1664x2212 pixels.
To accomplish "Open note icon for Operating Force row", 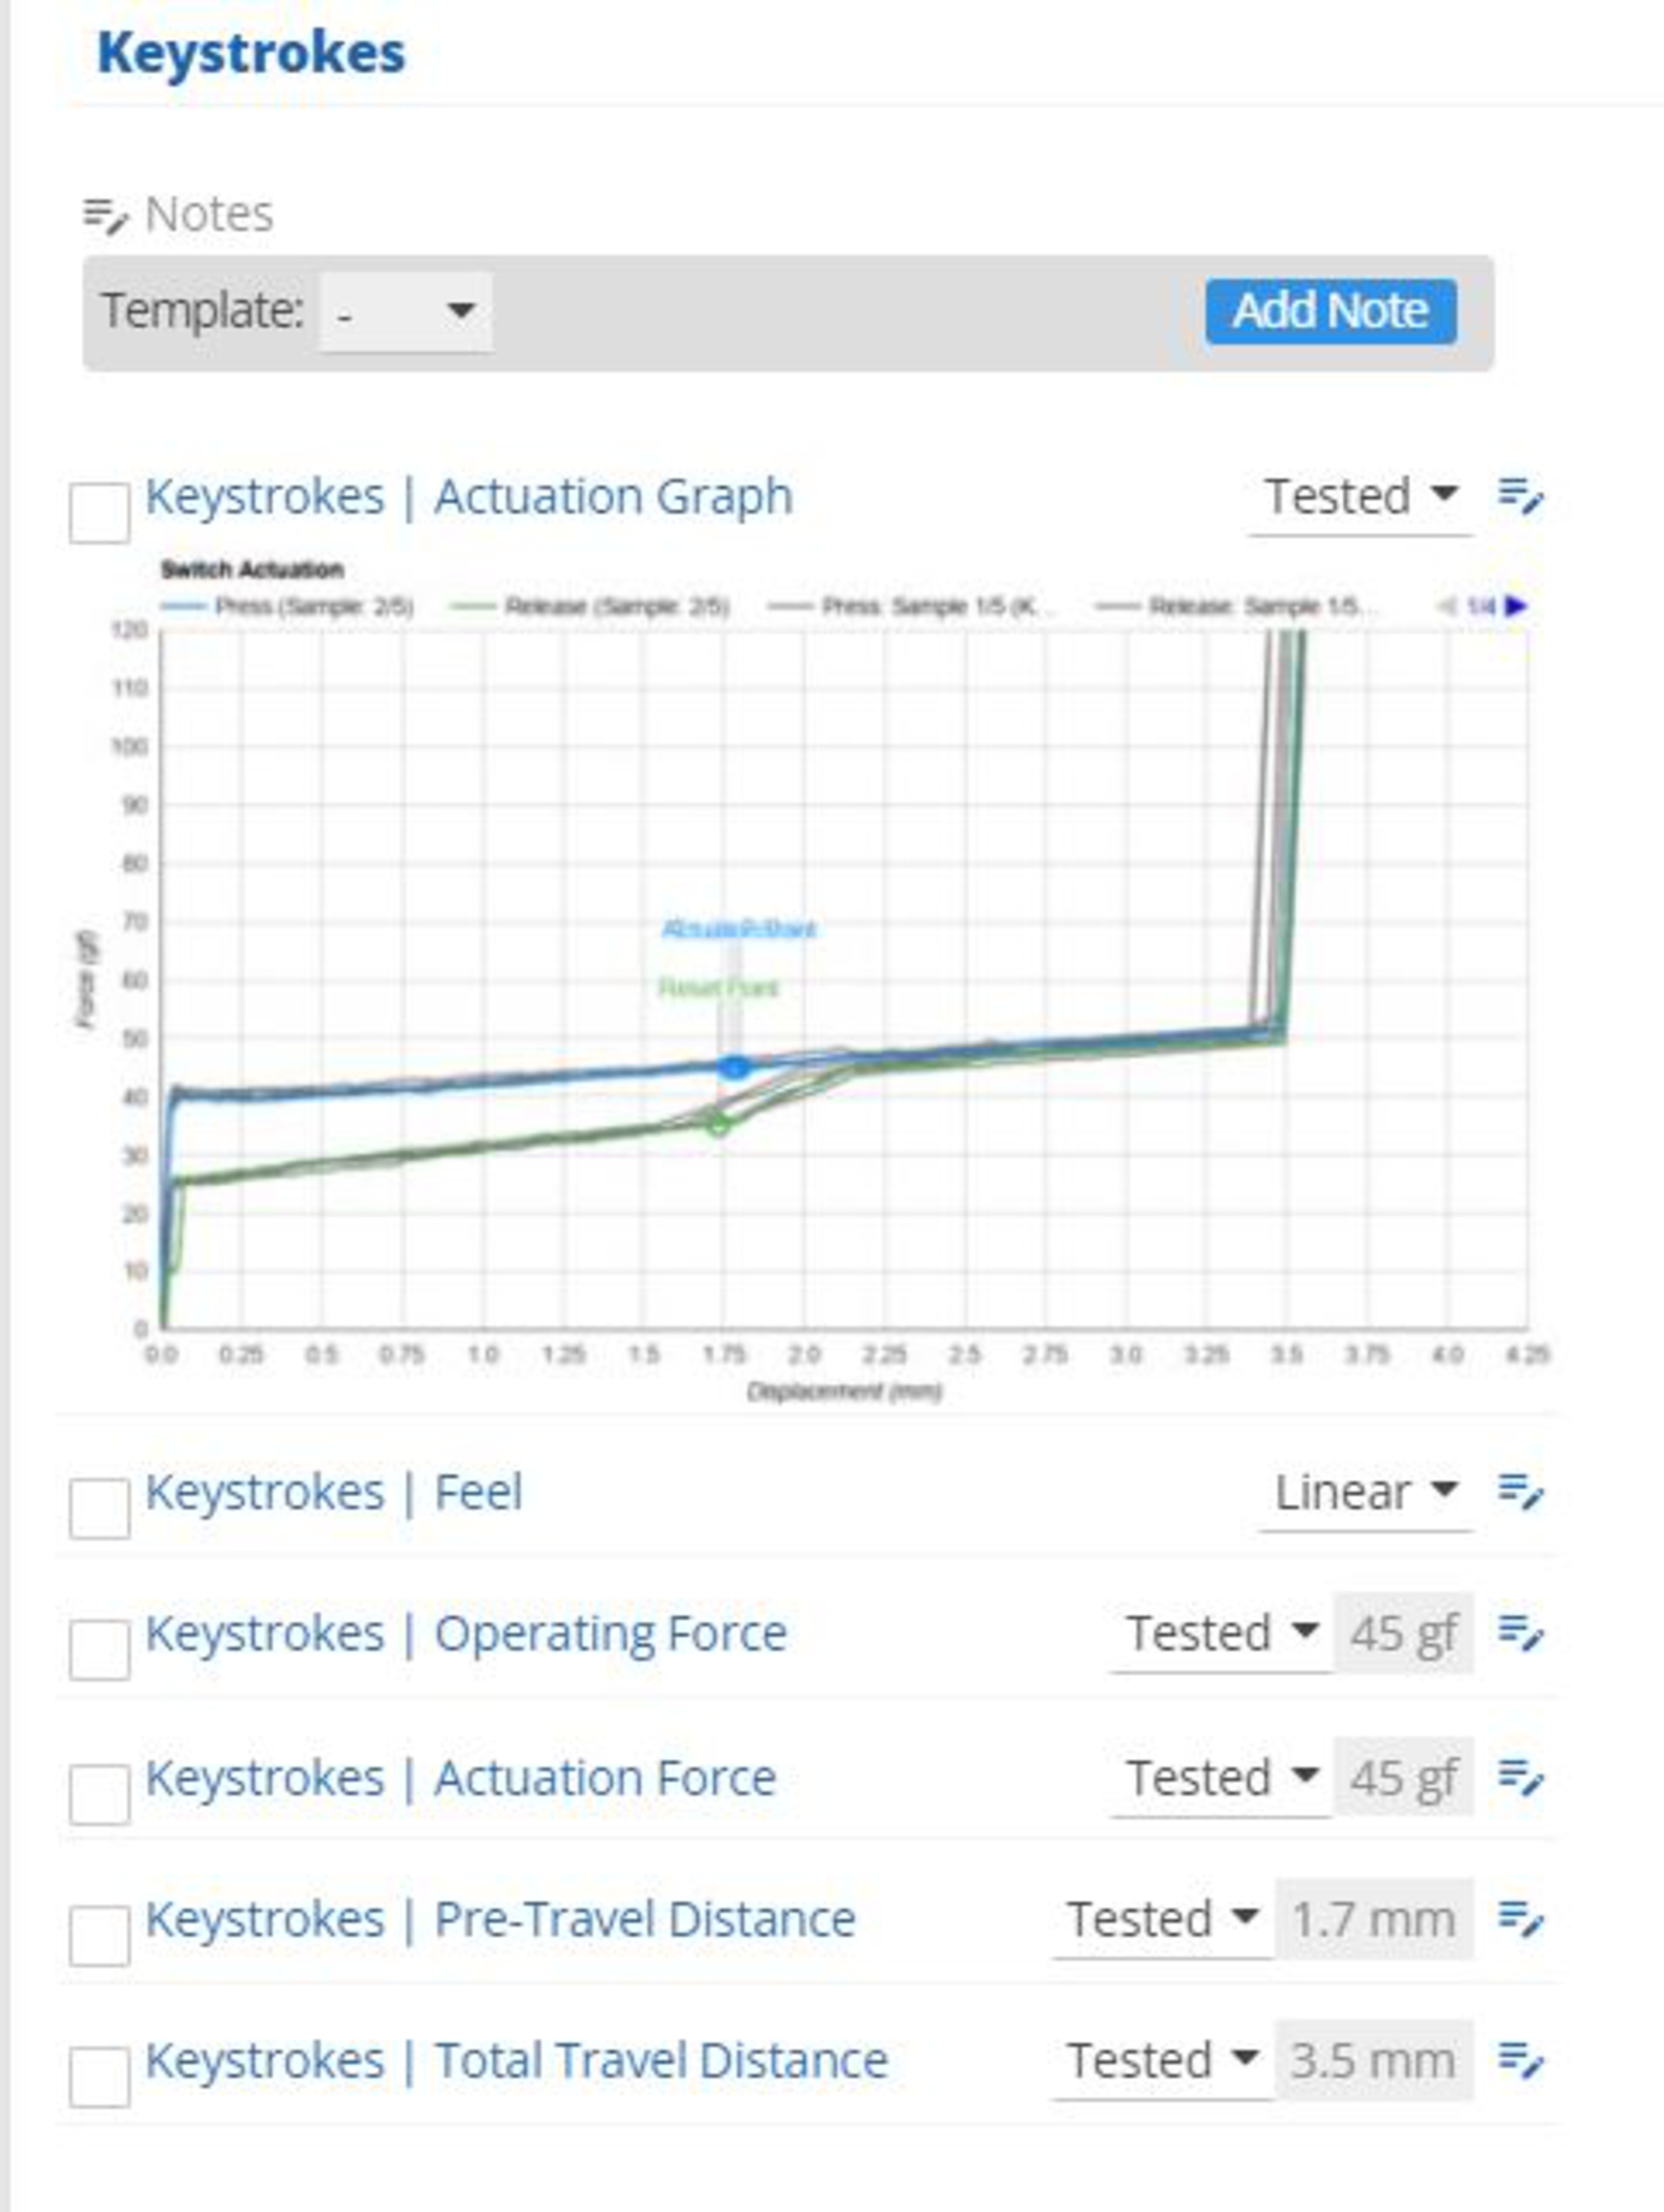I will pyautogui.click(x=1520, y=1633).
